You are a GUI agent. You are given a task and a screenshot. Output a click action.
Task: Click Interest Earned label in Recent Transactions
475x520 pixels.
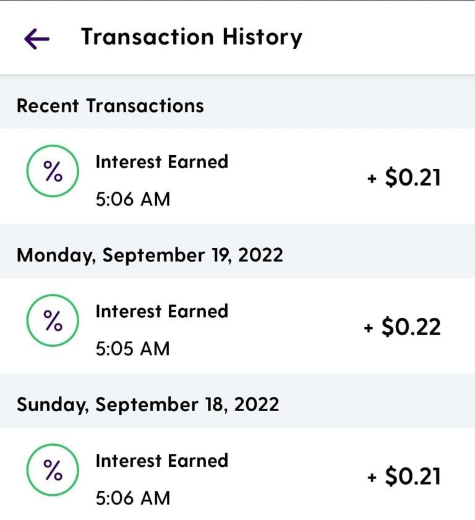click(x=162, y=162)
